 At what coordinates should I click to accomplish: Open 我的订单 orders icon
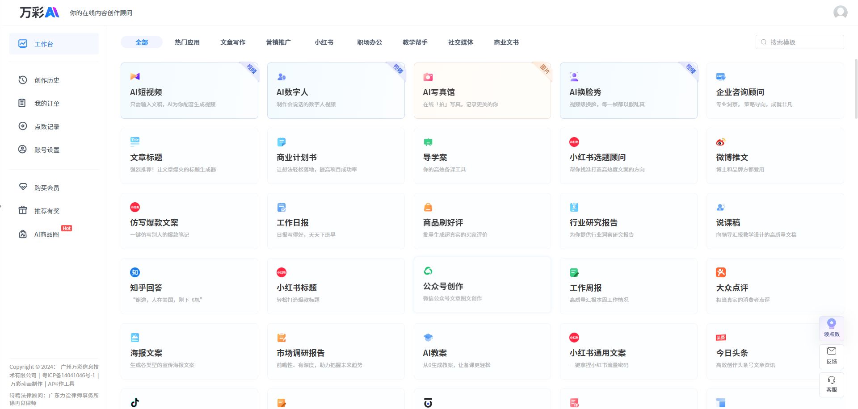coord(22,103)
